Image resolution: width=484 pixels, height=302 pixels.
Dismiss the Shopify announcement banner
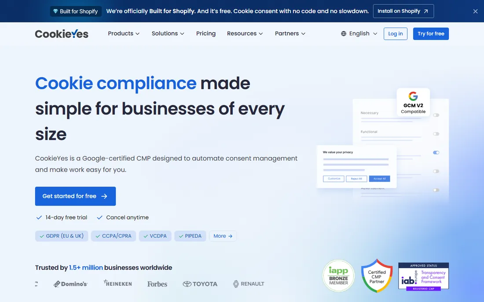tap(475, 11)
